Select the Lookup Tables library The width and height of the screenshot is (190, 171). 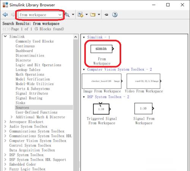[28, 70]
